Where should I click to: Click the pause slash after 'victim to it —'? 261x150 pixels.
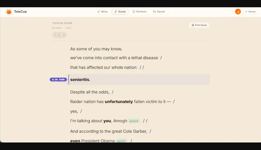(x=174, y=102)
